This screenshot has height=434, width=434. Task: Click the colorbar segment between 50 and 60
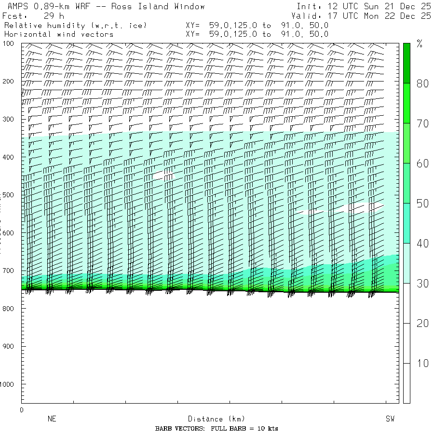coord(407,183)
